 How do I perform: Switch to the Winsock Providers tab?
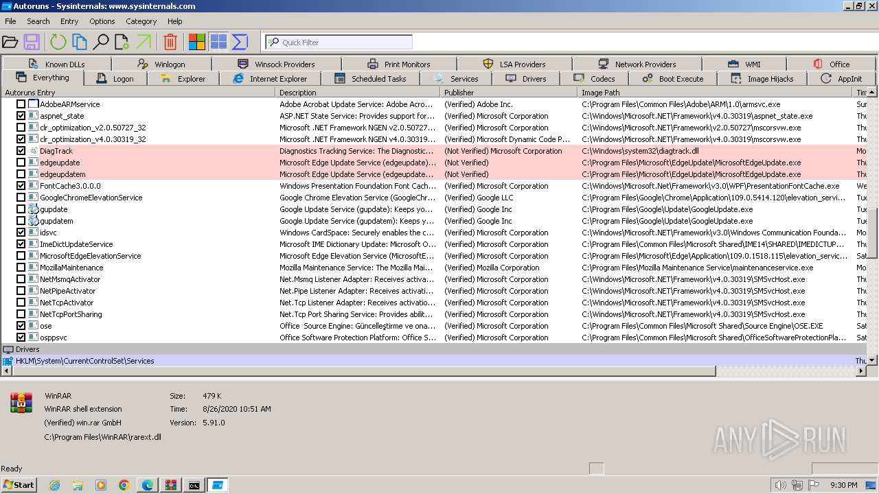[277, 64]
